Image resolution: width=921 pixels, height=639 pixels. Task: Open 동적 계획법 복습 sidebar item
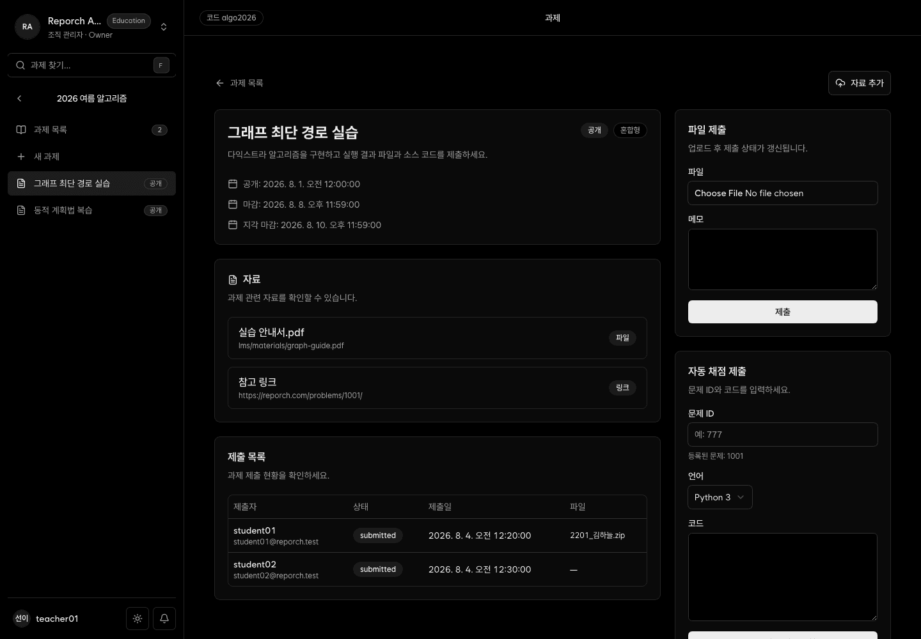pyautogui.click(x=91, y=210)
